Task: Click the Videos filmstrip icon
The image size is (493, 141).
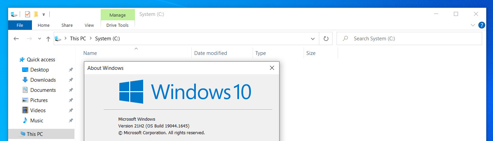Action: 25,110
